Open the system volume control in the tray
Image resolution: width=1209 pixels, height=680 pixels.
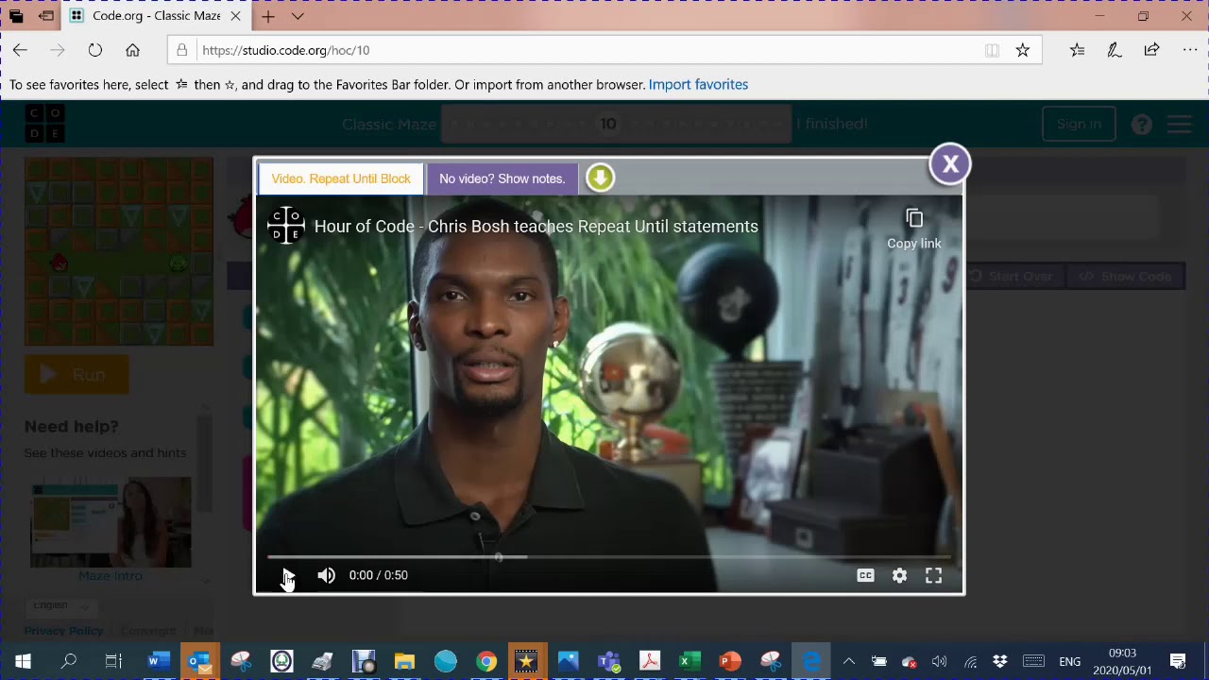[939, 661]
